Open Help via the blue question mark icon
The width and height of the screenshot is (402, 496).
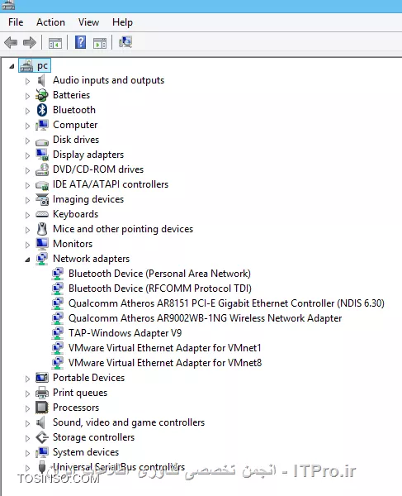pyautogui.click(x=81, y=42)
